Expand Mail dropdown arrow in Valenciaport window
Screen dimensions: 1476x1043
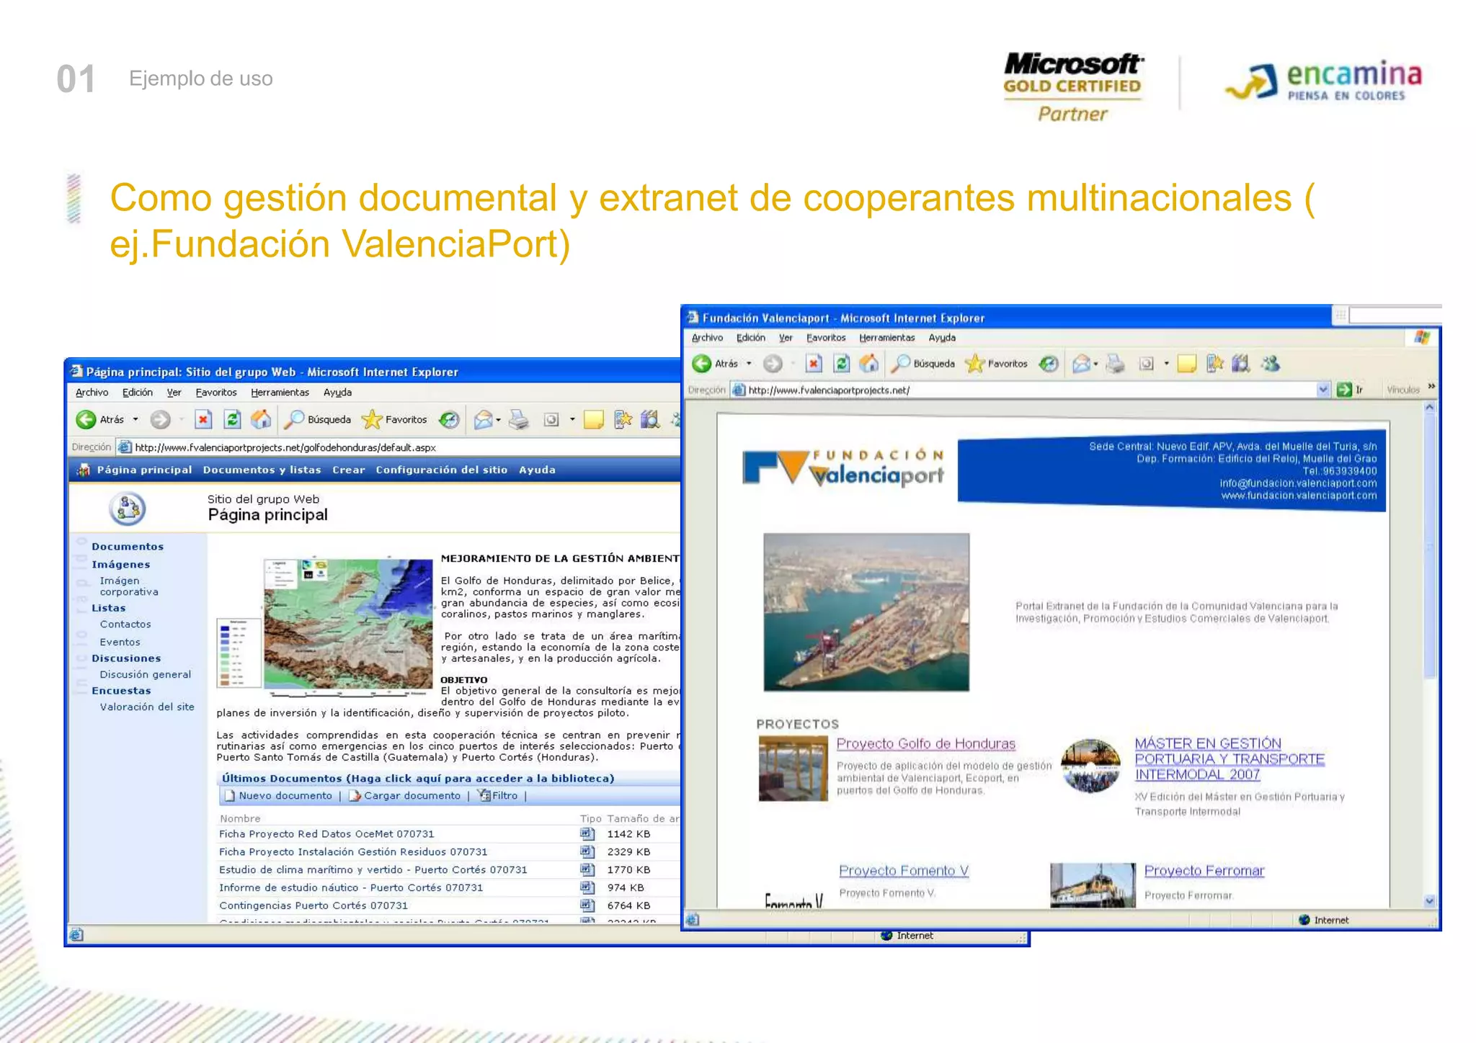[x=1095, y=364]
